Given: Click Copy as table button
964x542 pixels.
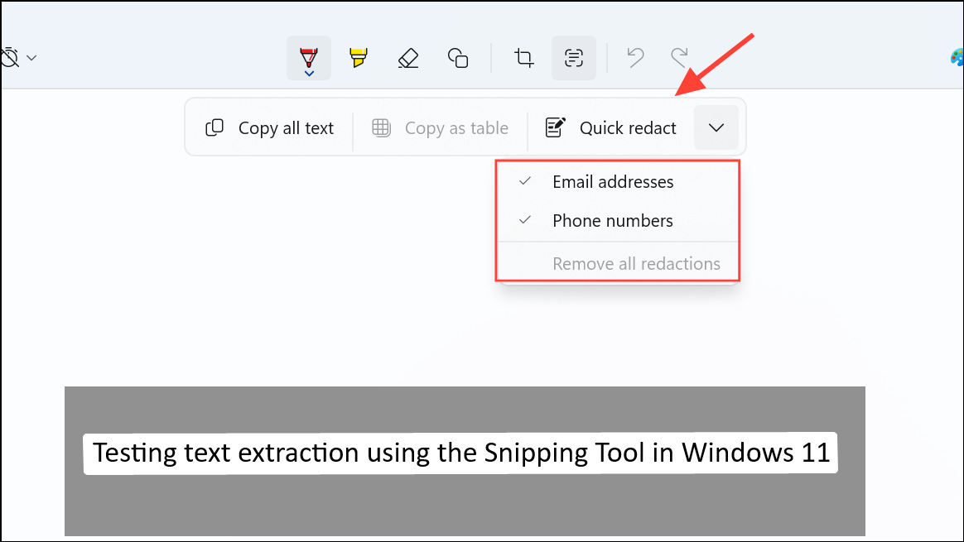Looking at the screenshot, I should point(441,127).
